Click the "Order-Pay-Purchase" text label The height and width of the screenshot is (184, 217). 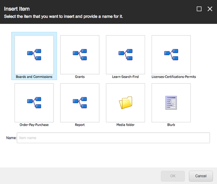34,125
